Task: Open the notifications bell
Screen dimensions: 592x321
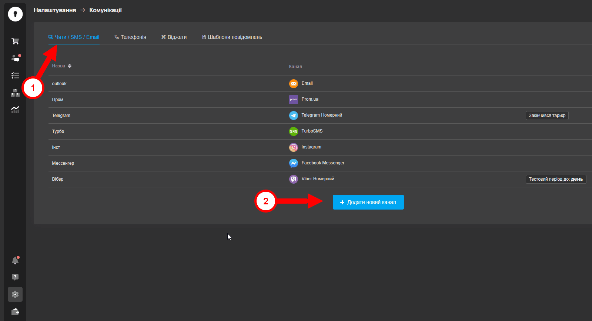Action: click(x=15, y=260)
